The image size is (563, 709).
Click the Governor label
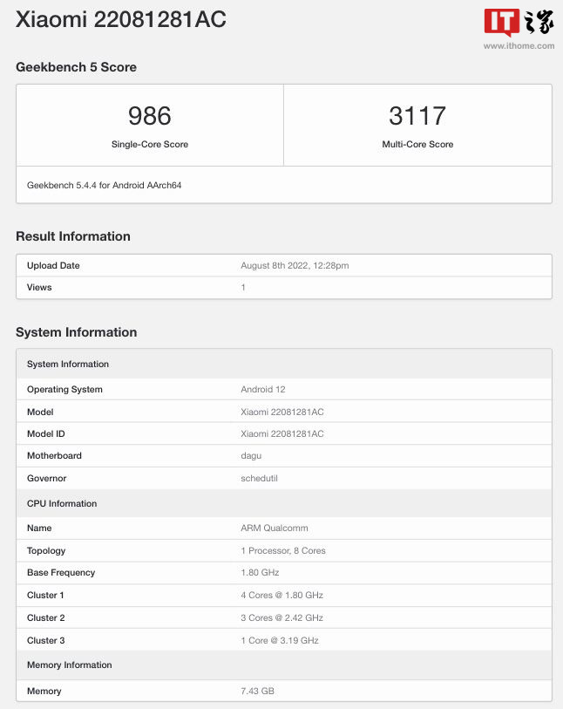(46, 478)
